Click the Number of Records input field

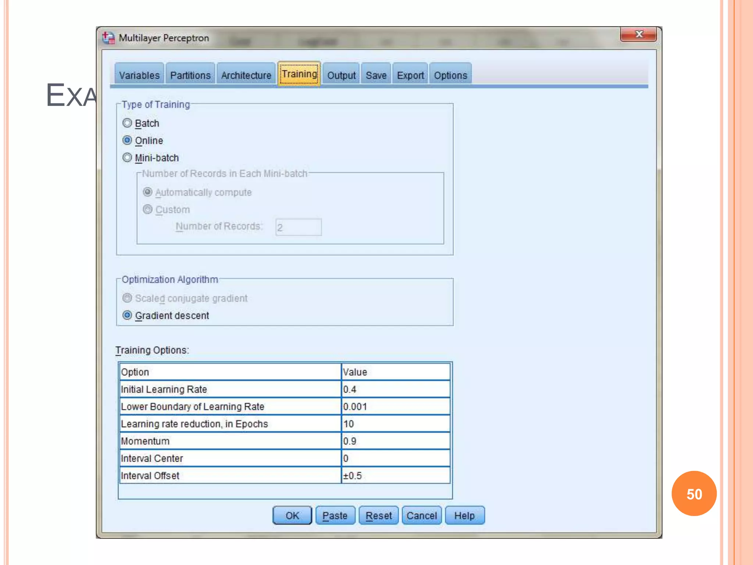(299, 227)
